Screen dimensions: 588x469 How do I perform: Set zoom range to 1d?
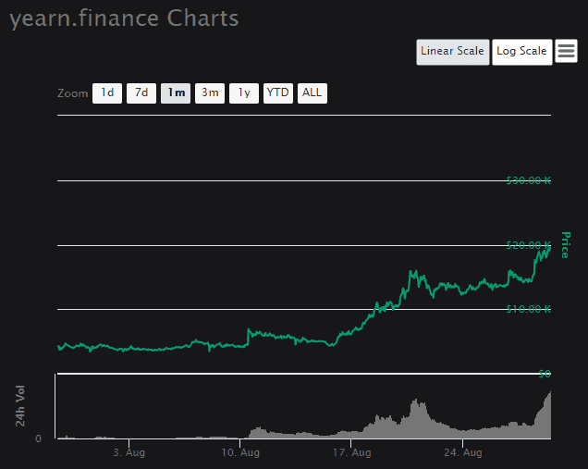(107, 93)
